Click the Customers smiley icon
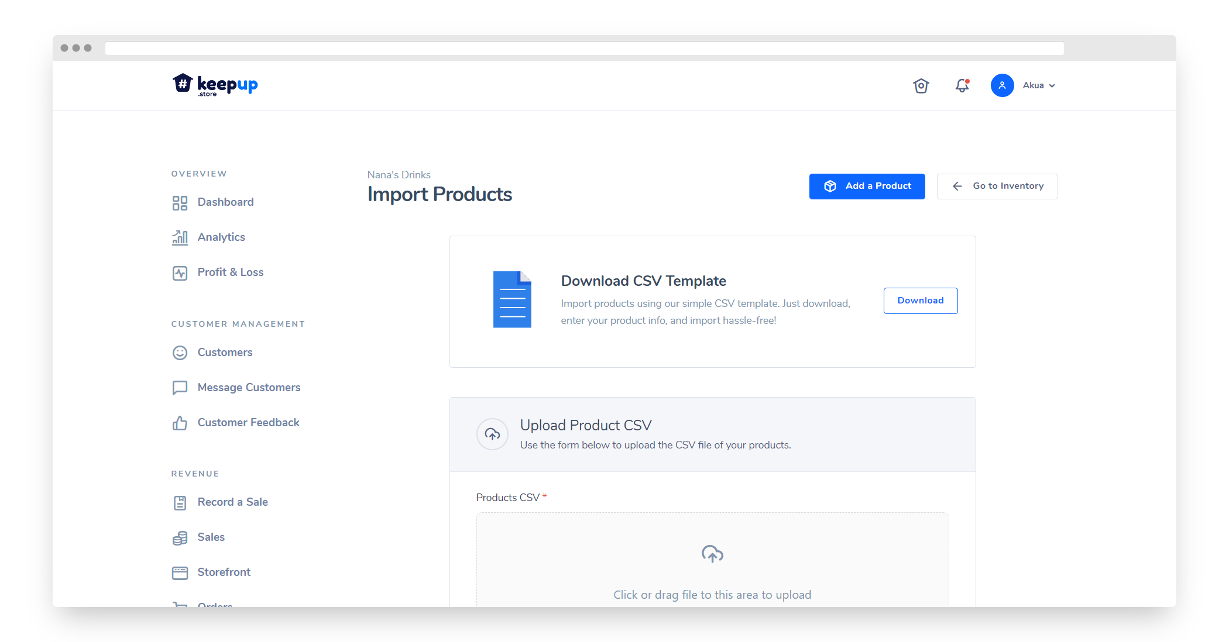 180,353
